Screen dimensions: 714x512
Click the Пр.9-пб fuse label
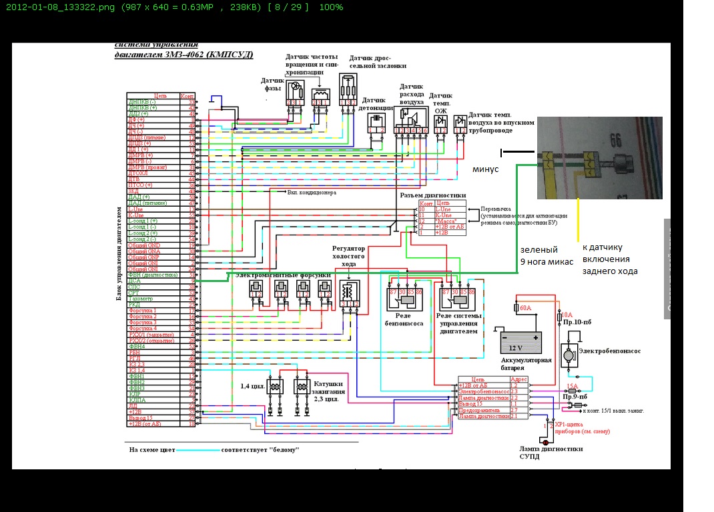coord(575,397)
